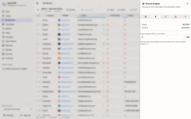This screenshot has height=119, width=191.
Task: Click the "Ceiling" label
Action: coord(145,28)
